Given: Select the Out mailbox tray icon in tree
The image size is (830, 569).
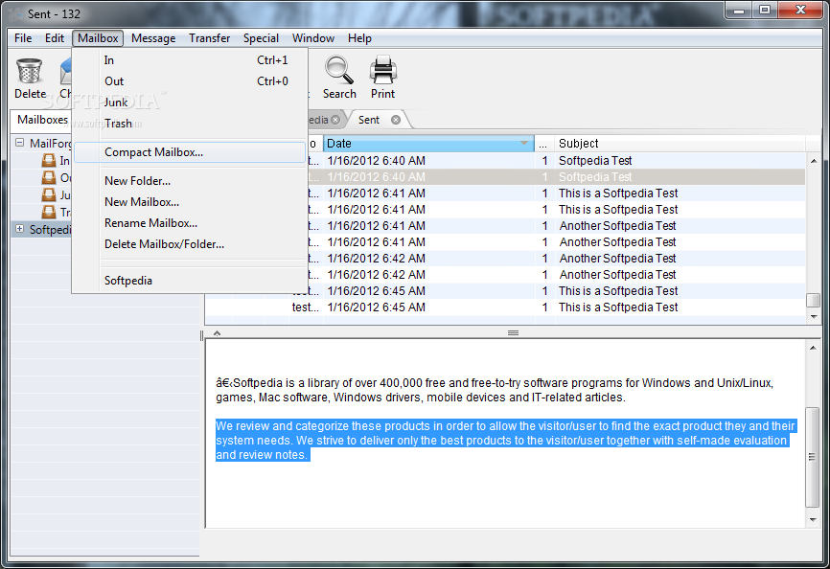Looking at the screenshot, I should (x=49, y=177).
